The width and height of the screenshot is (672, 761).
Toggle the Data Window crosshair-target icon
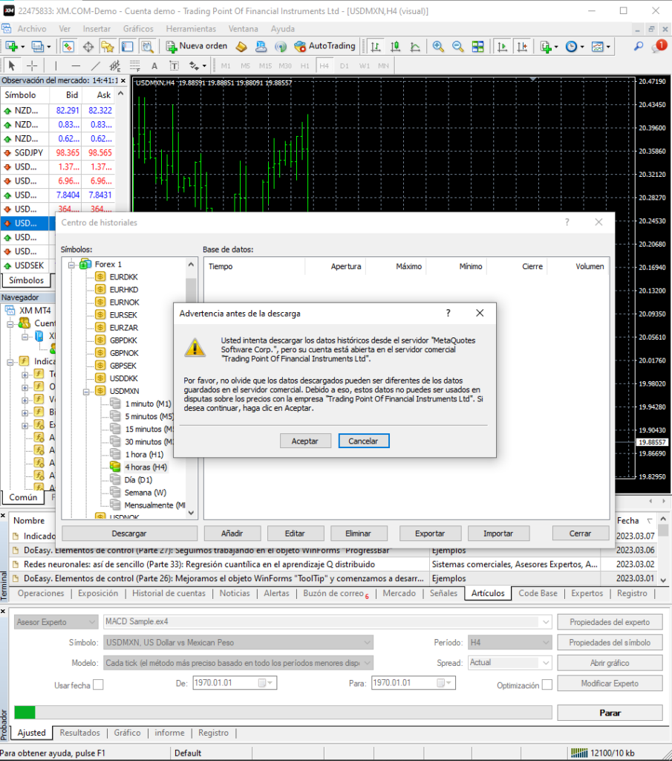[x=88, y=47]
